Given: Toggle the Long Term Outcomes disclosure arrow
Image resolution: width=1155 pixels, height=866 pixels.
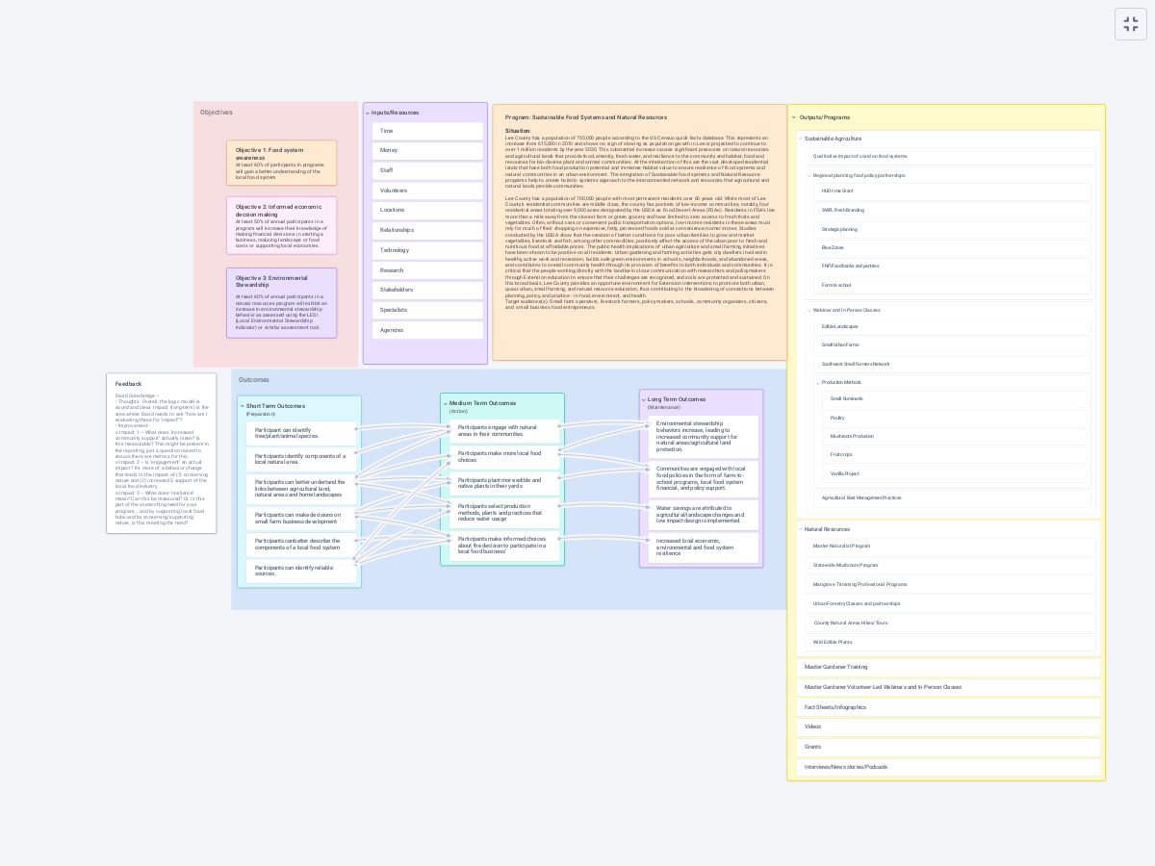Looking at the screenshot, I should (642, 399).
